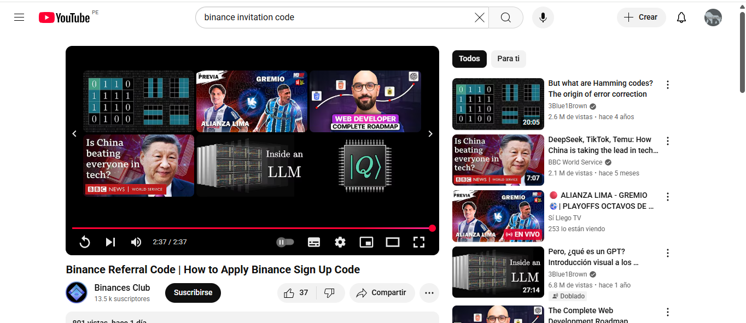Open 'But what are Hamming codes?' title
This screenshot has width=746, height=323.
click(x=601, y=89)
